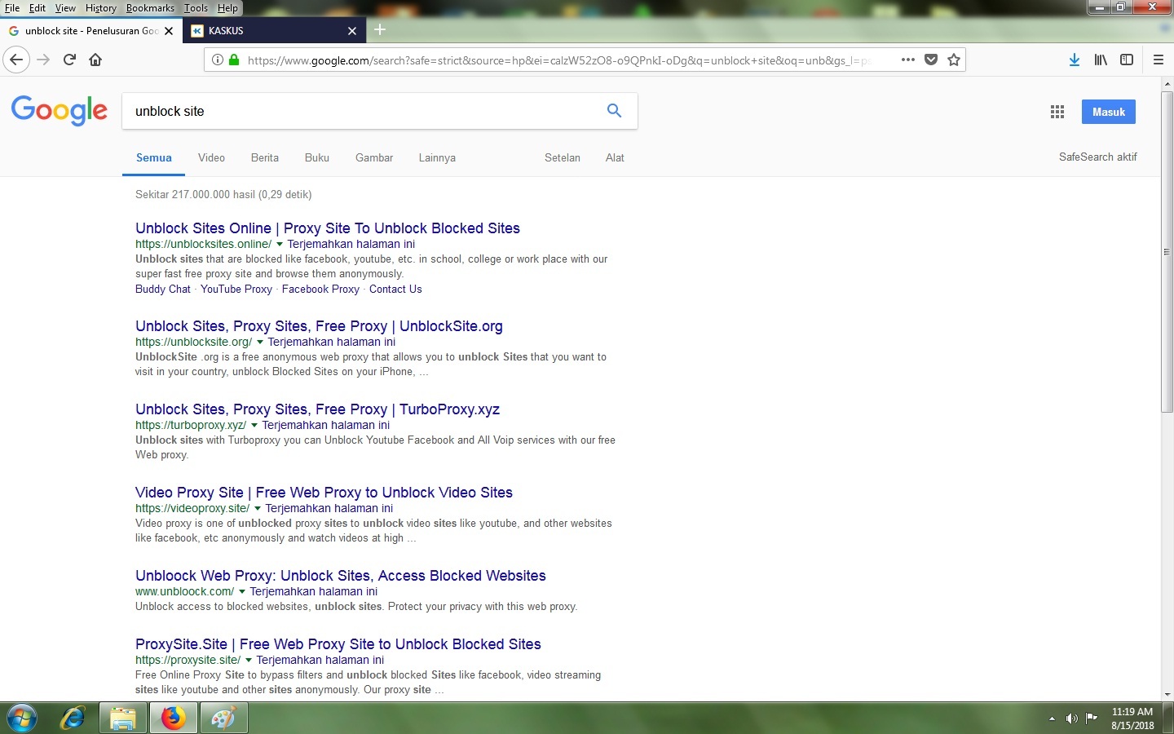Open Windows Explorer folder in taskbar
The height and width of the screenshot is (734, 1174).
(123, 719)
